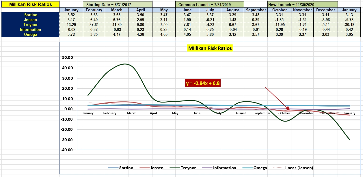Select the Starting Date = 8/31/2017 cell
The height and width of the screenshot is (177, 363).
click(x=118, y=4)
